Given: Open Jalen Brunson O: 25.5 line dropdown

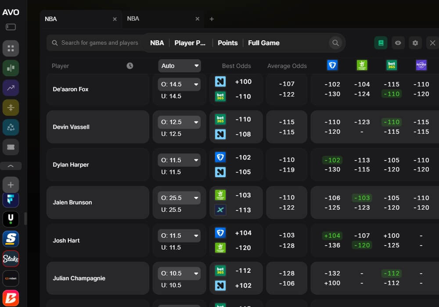Looking at the screenshot, I should pos(179,198).
